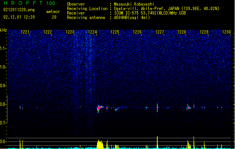Click the 1228 time marker
Viewport: 235px width, 149px height.
182,32
